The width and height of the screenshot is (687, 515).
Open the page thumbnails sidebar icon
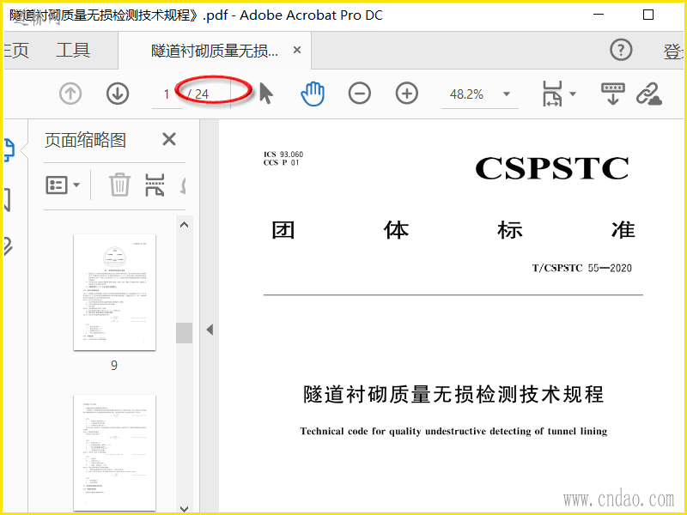click(x=9, y=150)
